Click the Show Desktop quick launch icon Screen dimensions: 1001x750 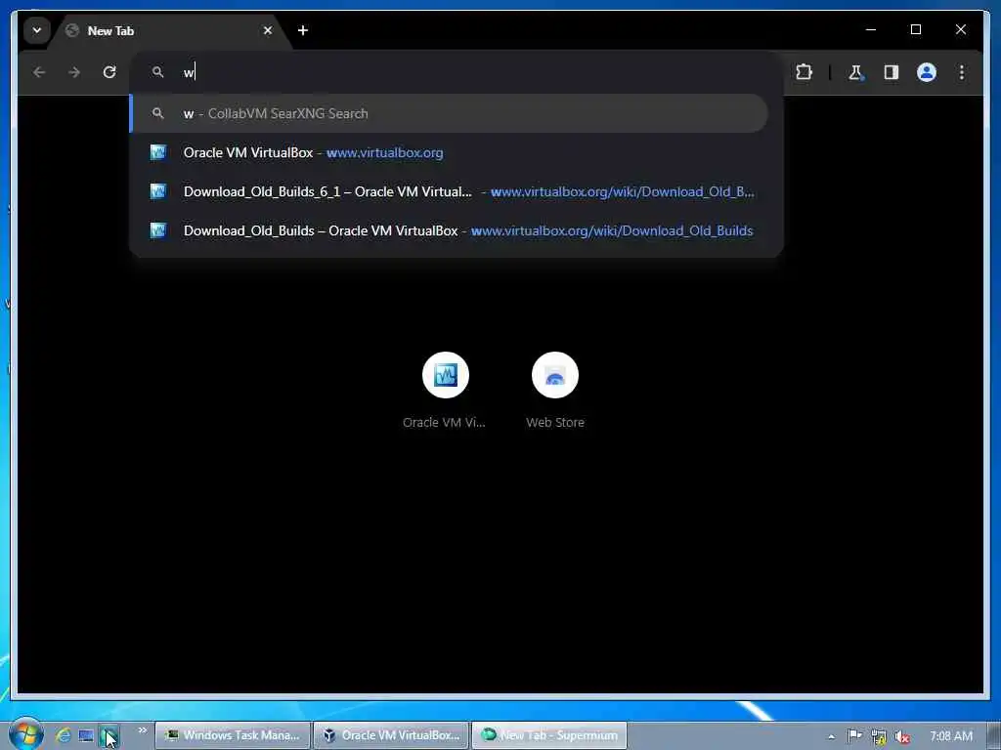coord(86,735)
